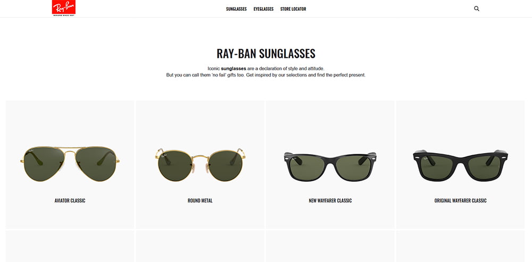This screenshot has width=532, height=262.
Task: Click the gift selections description text
Action: pos(266,75)
